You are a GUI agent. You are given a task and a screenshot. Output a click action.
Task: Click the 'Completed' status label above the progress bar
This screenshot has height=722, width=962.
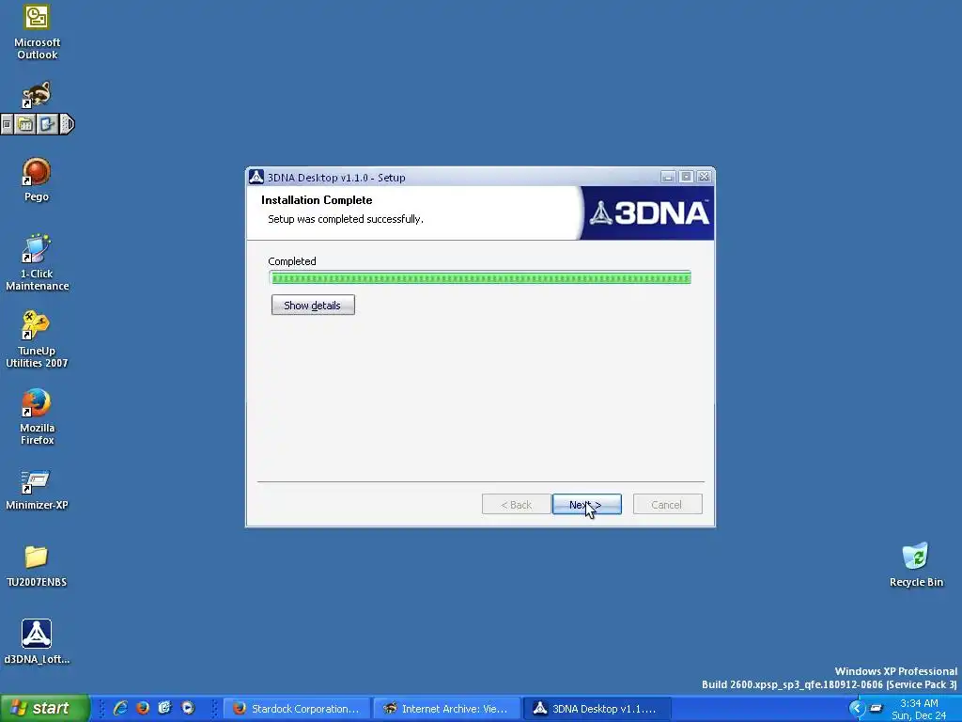pos(292,261)
